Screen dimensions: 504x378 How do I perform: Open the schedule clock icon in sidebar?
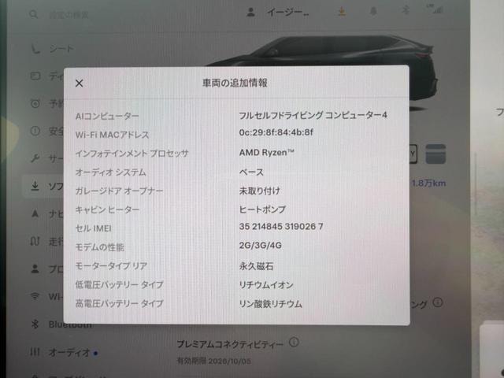[35, 103]
